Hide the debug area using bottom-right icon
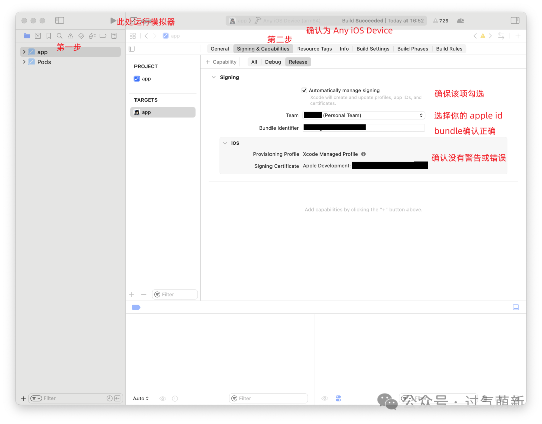This screenshot has height=424, width=542. (x=516, y=307)
